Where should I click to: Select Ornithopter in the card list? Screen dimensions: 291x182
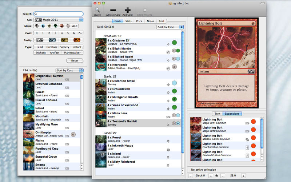tap(52, 134)
